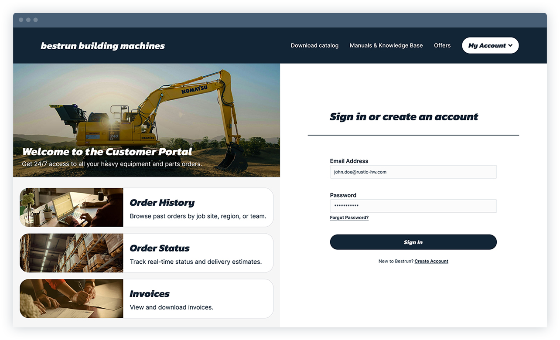Viewport: 560px width, 340px height.
Task: Click the warehouse thumbnail beside Order Status
Action: pyautogui.click(x=71, y=253)
